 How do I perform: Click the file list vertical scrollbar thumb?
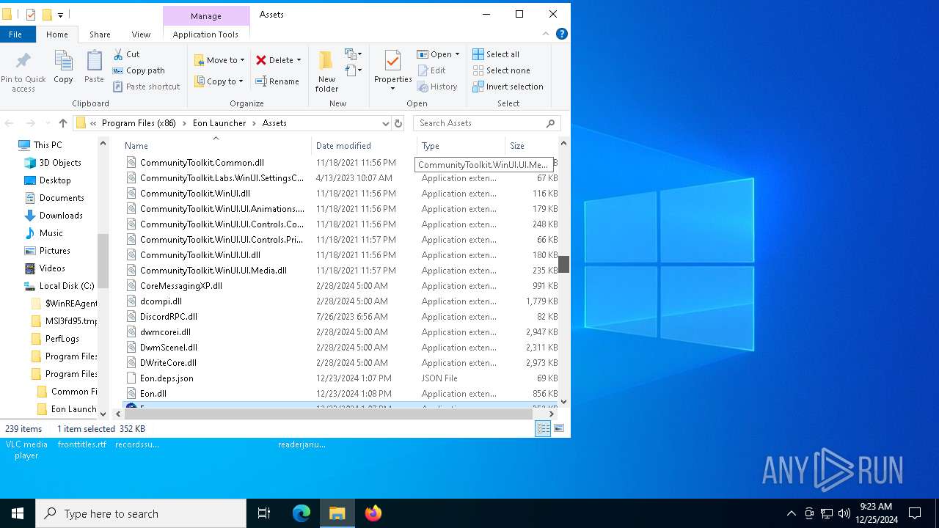(x=563, y=264)
